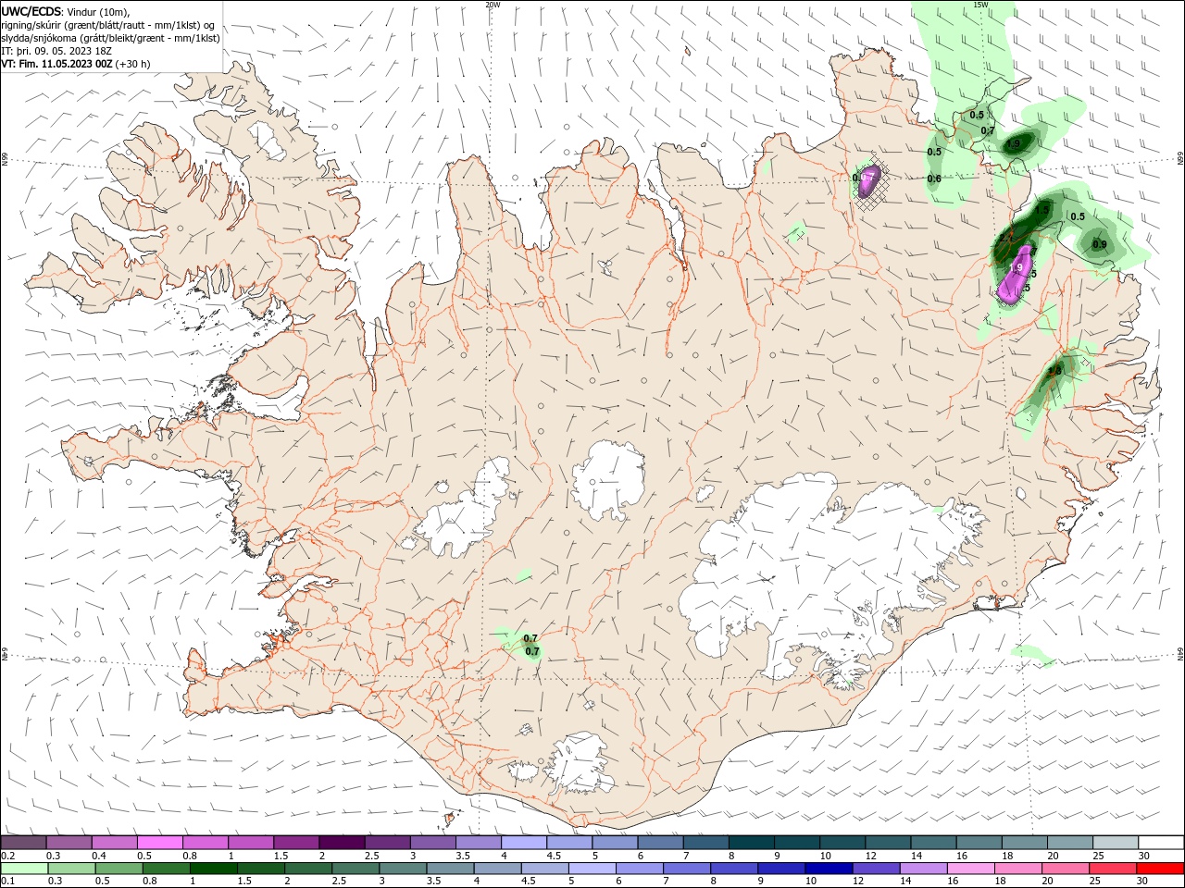Click the Mýrdalsjökull glacier near the south coast

[x=579, y=763]
